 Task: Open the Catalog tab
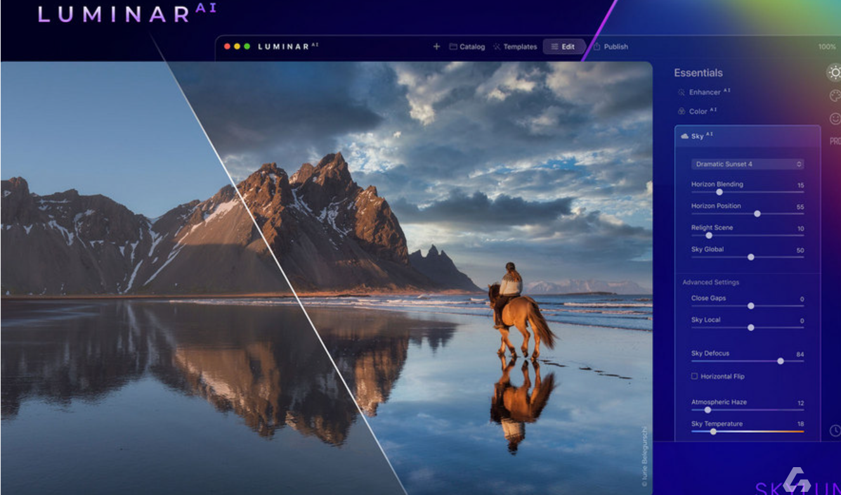[467, 46]
